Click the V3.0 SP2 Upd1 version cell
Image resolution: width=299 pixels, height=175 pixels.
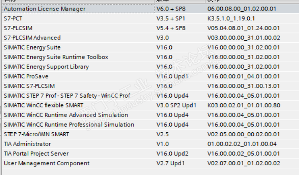pyautogui.click(x=176, y=105)
